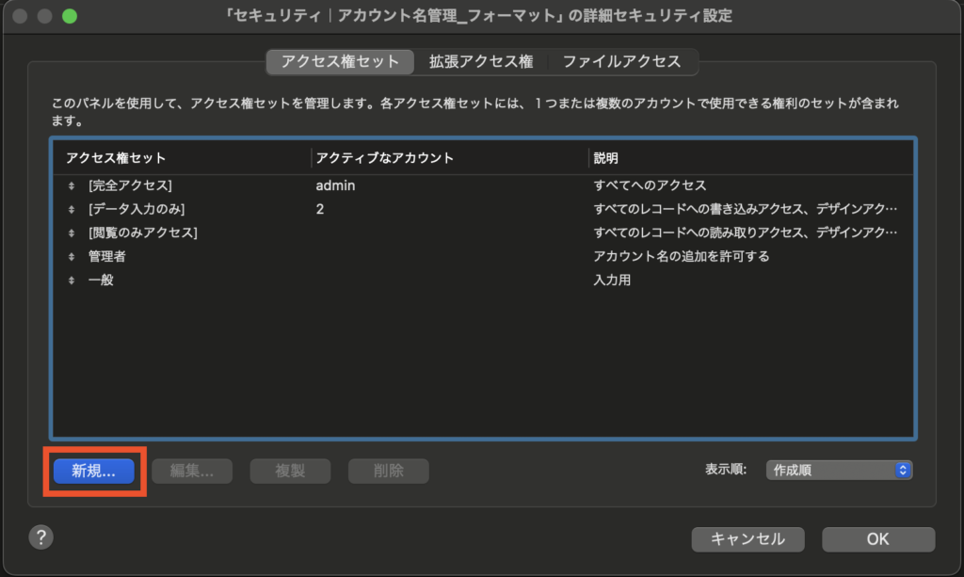Click the green zoom window button
This screenshot has width=964, height=577.
click(70, 16)
